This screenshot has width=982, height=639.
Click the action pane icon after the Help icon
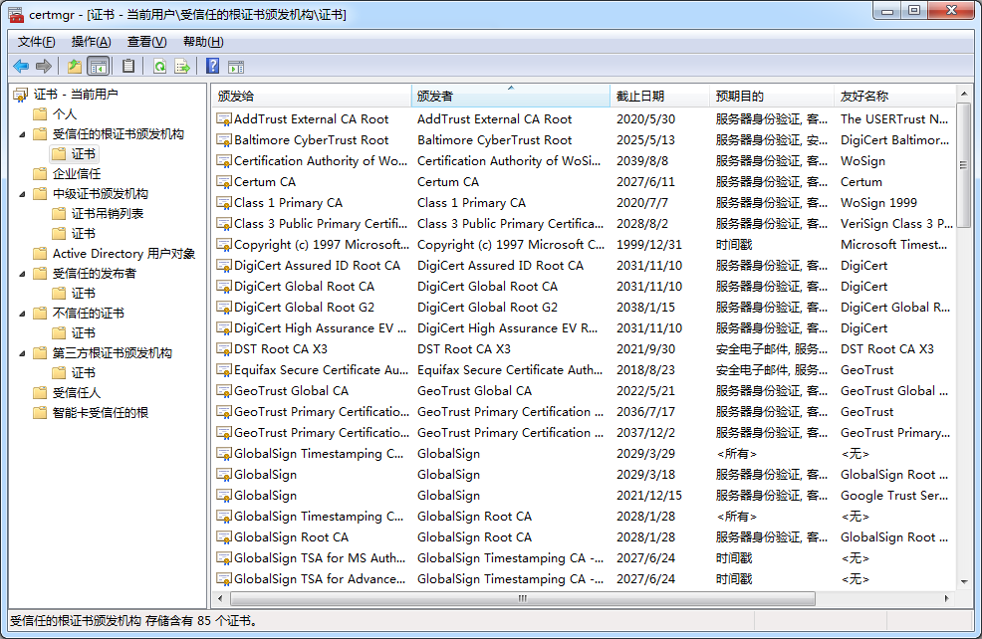(236, 67)
